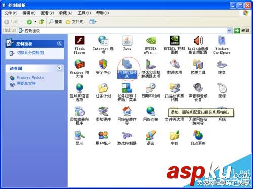Open 语音 icon

click(x=151, y=135)
